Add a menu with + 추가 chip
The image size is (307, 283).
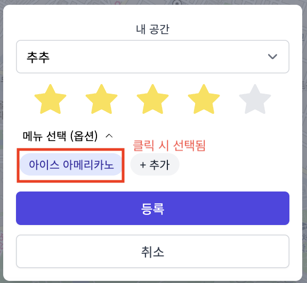[155, 164]
